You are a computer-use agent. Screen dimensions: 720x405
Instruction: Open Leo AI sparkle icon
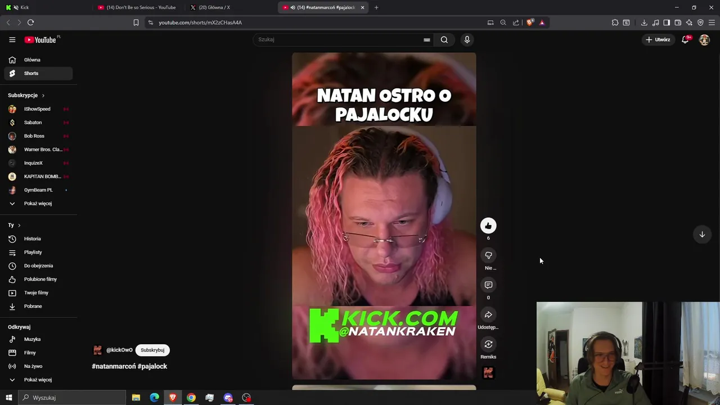pos(689,22)
